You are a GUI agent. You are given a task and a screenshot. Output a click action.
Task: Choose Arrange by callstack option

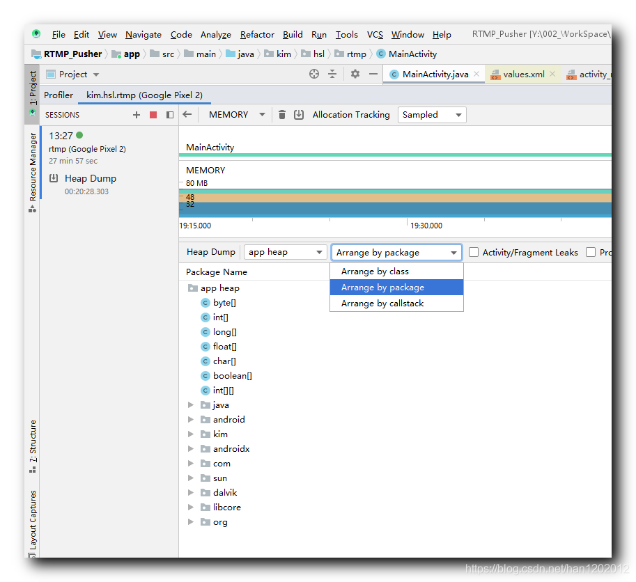click(396, 303)
